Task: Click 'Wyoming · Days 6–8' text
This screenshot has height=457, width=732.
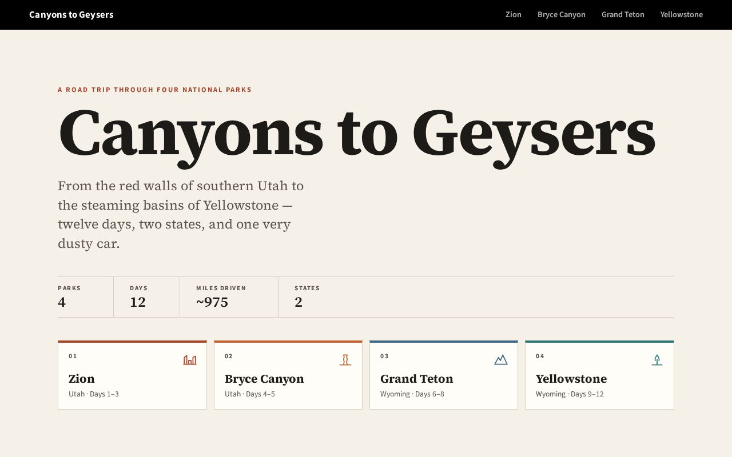Action: point(412,394)
